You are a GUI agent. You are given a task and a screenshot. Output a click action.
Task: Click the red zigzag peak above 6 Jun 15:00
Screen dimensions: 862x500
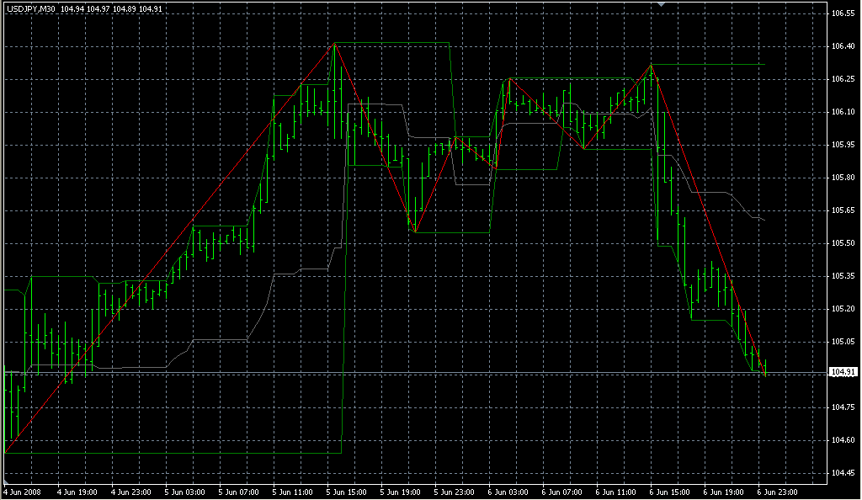651,65
